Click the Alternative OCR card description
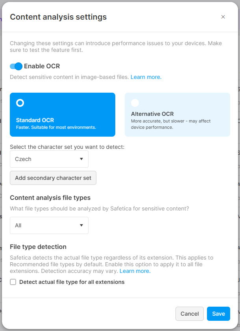The height and width of the screenshot is (331, 240). pos(171,124)
